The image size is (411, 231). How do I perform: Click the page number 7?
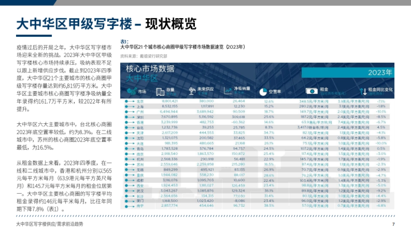pos(393,225)
